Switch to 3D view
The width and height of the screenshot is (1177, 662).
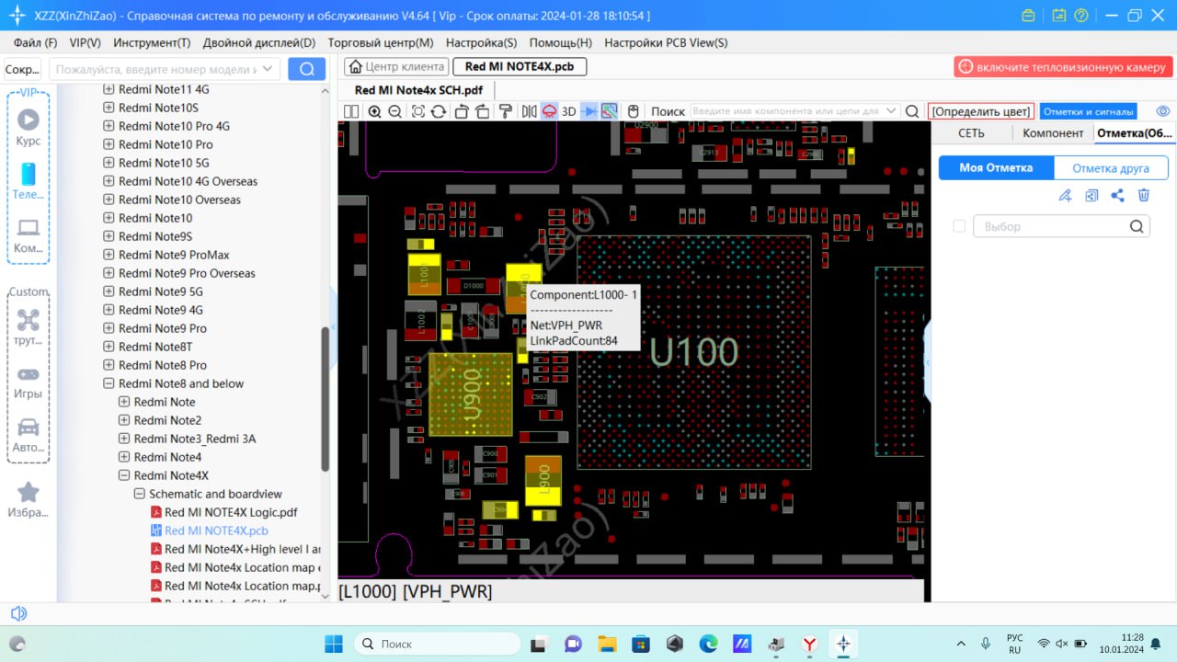point(569,111)
